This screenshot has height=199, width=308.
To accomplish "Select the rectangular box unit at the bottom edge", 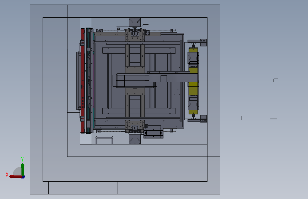I will pyautogui.click(x=153, y=133).
